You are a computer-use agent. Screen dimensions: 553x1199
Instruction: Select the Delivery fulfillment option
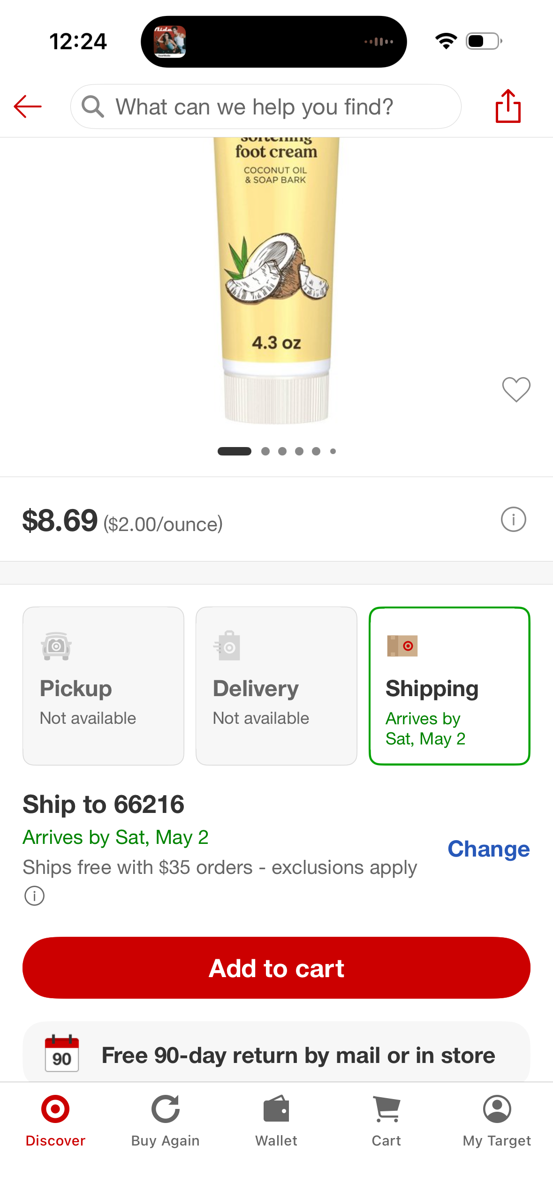276,686
